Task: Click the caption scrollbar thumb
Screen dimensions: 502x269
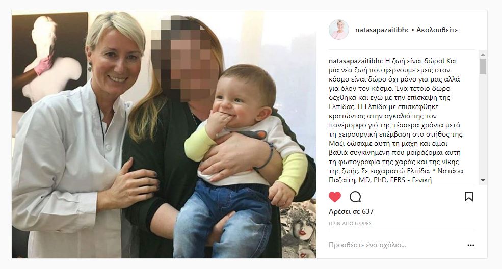Action: [x=483, y=66]
